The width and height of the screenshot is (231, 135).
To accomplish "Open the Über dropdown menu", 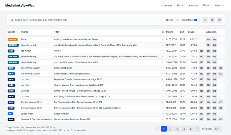I will (219, 6).
